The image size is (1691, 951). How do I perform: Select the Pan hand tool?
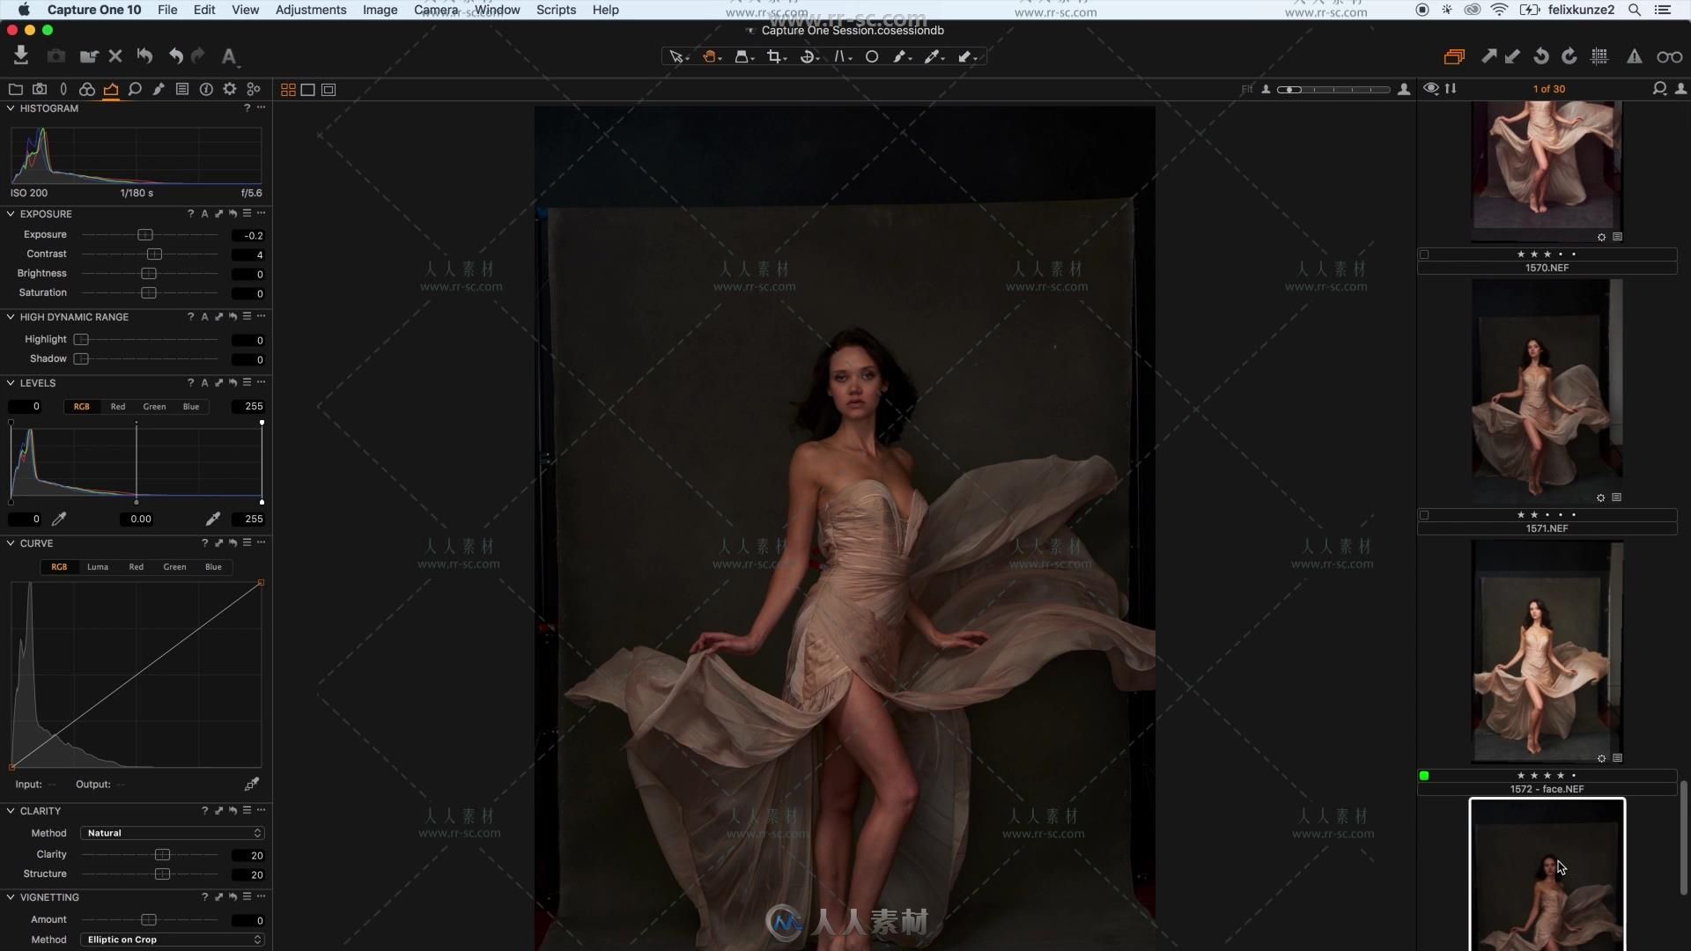coord(710,56)
